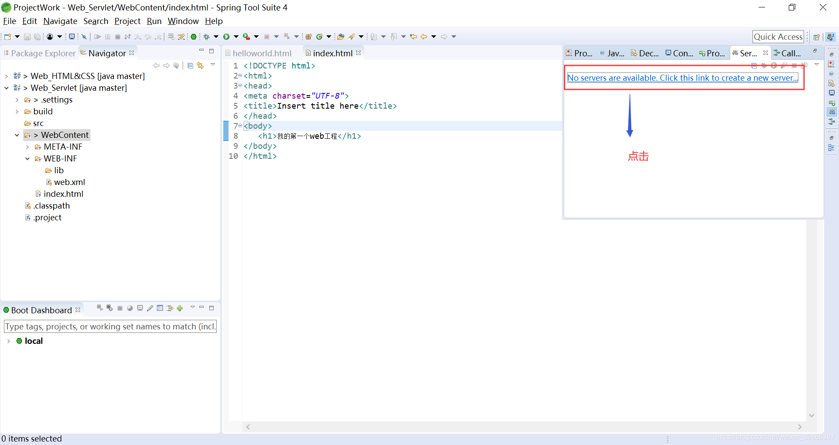The height and width of the screenshot is (445, 839).
Task: Switch to the Call Hierarchy tab
Action: tap(787, 53)
